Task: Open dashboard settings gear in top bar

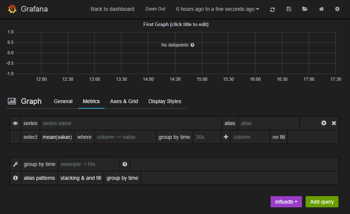Action: click(x=337, y=9)
